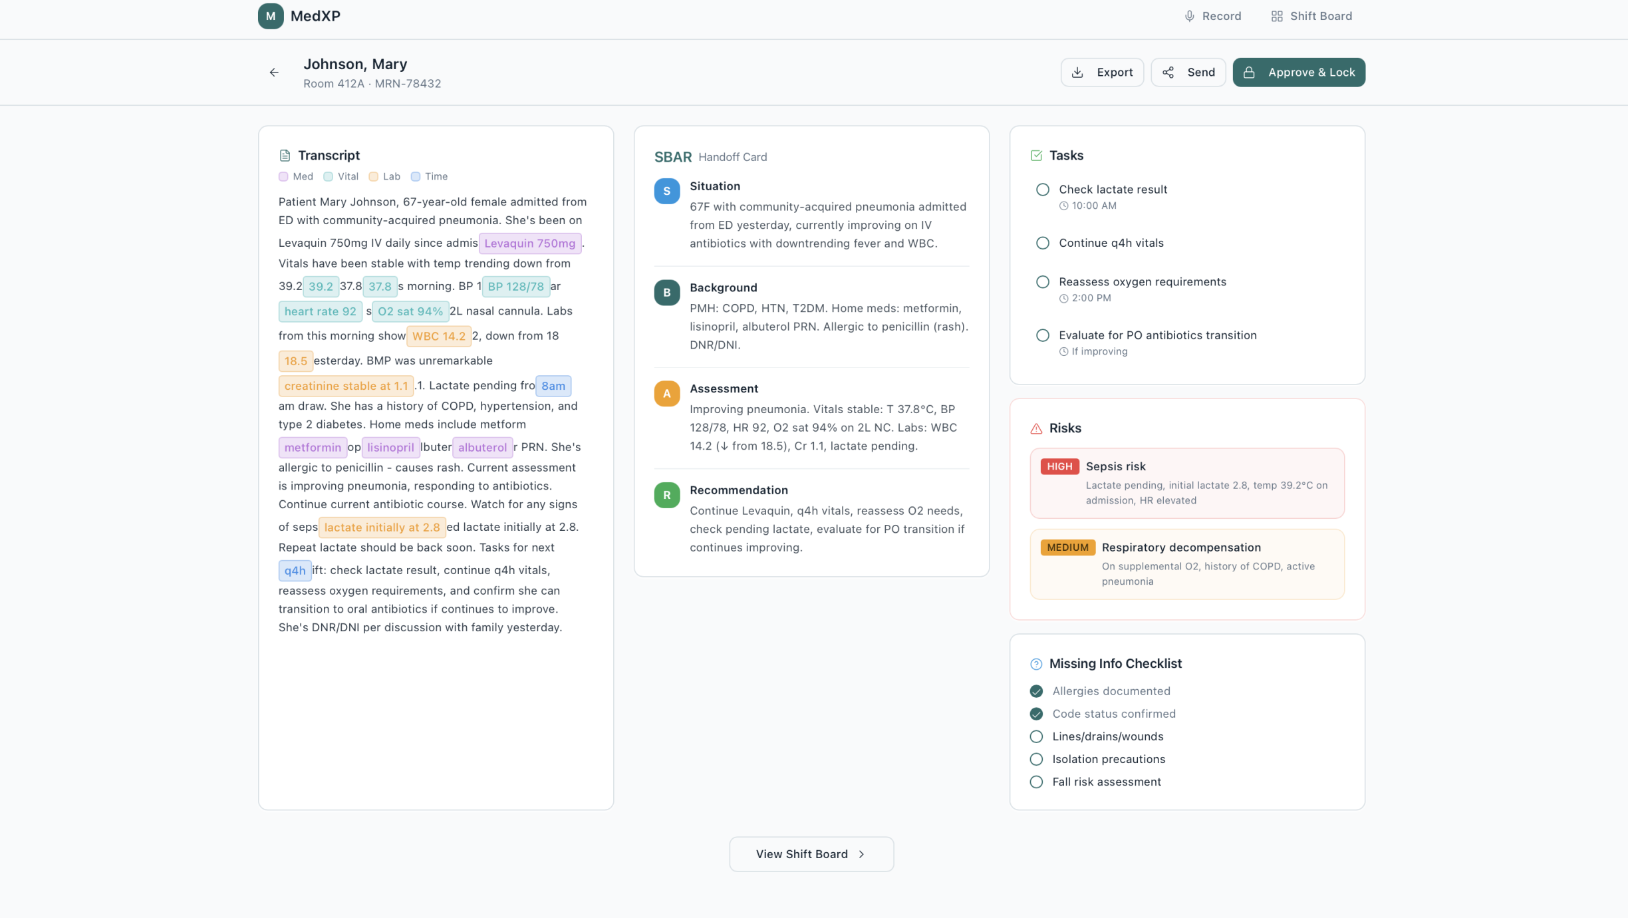Click the lock icon on Approve & Lock
The width and height of the screenshot is (1628, 918).
pos(1249,73)
